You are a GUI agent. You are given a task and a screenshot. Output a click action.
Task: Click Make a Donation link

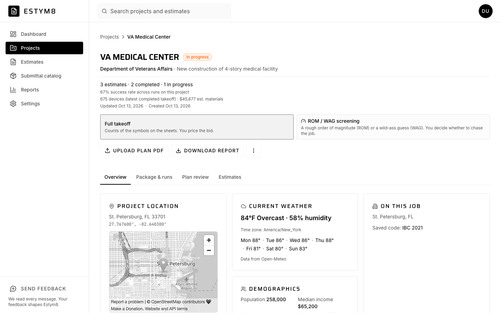127,309
